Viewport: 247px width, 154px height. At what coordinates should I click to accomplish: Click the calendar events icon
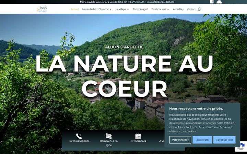pos(138,136)
